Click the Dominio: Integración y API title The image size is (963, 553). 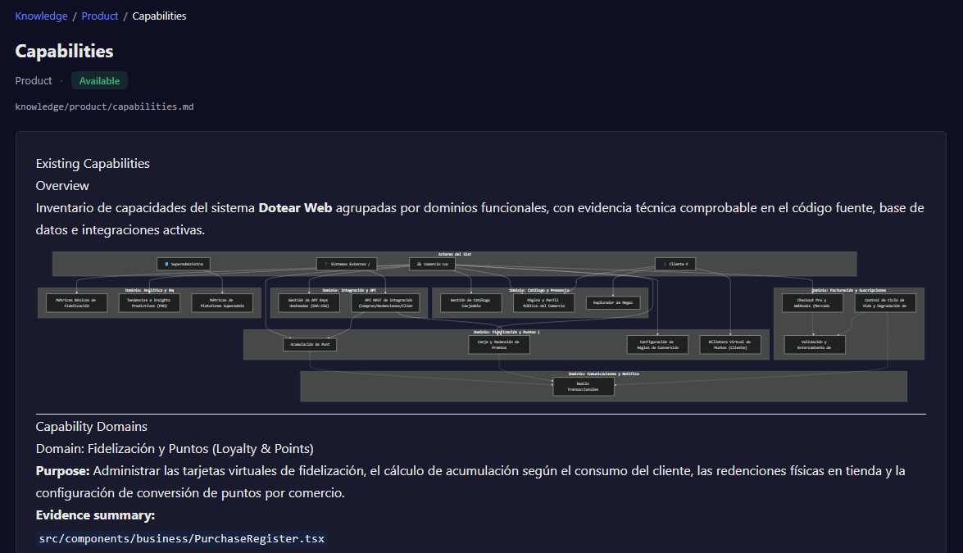[x=349, y=290]
